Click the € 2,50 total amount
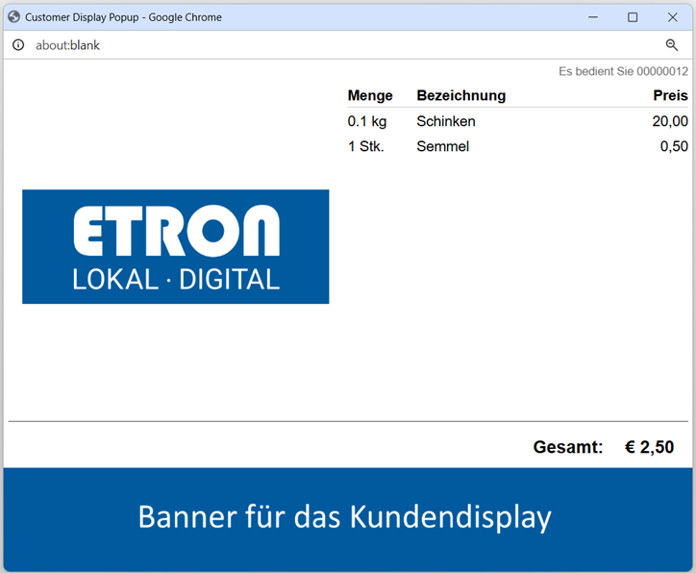This screenshot has width=696, height=573. tap(649, 447)
